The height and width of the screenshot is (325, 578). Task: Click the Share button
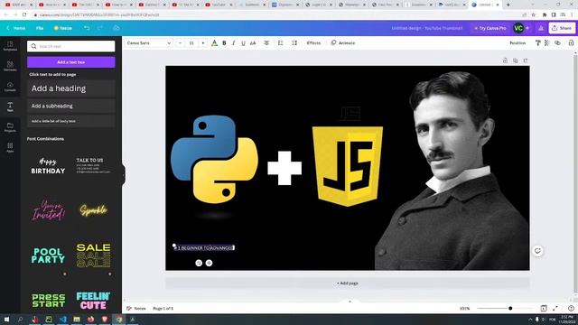562,28
